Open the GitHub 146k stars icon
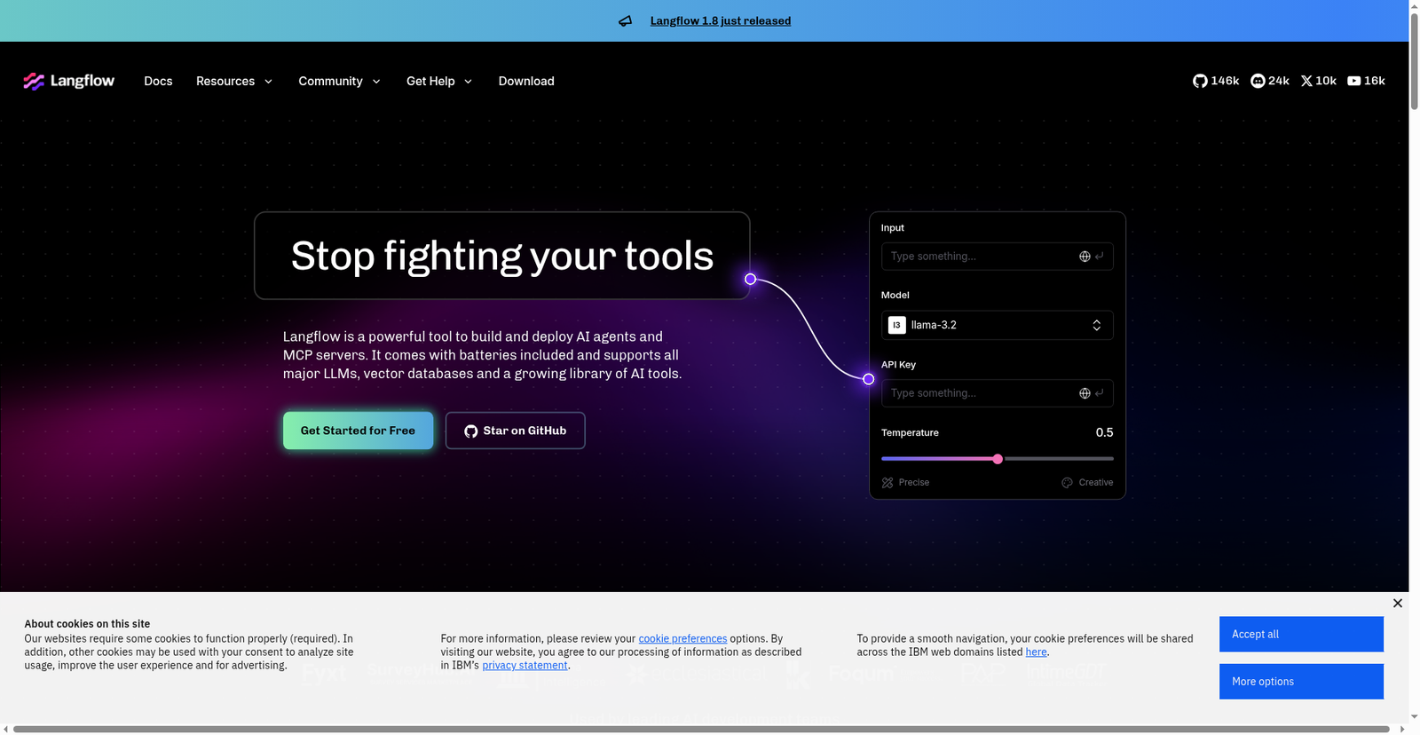This screenshot has width=1420, height=735. (1200, 81)
